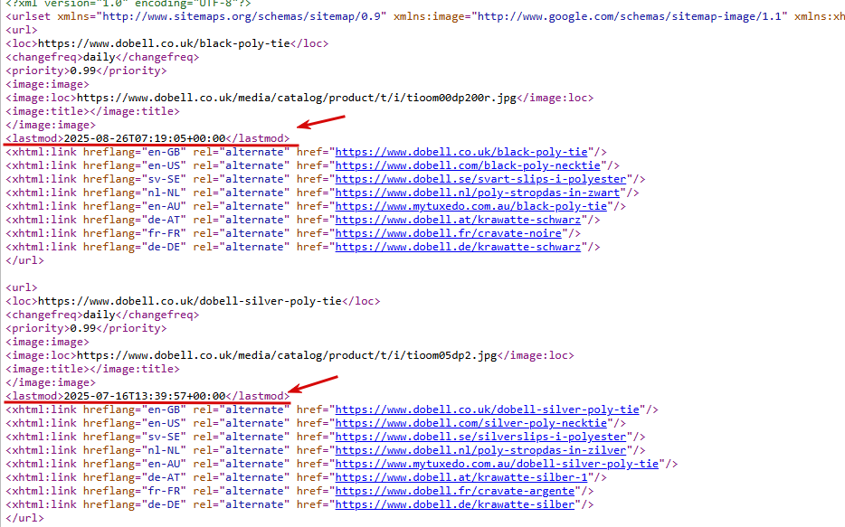Open dobell.fr/cravate-argente link
Viewport: 845px width, 527px height.
click(x=455, y=491)
